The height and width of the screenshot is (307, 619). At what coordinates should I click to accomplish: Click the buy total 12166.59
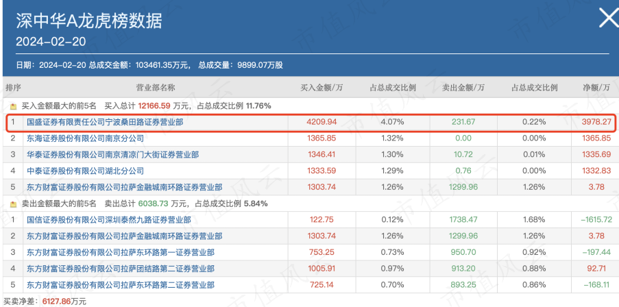(156, 106)
